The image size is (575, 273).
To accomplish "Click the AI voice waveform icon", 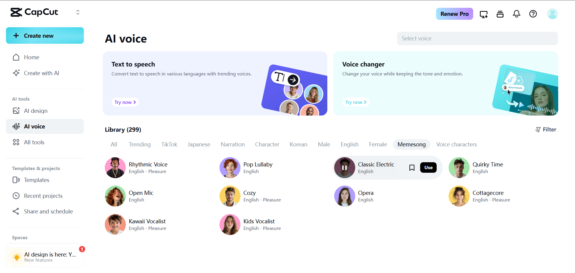I will pos(16,126).
